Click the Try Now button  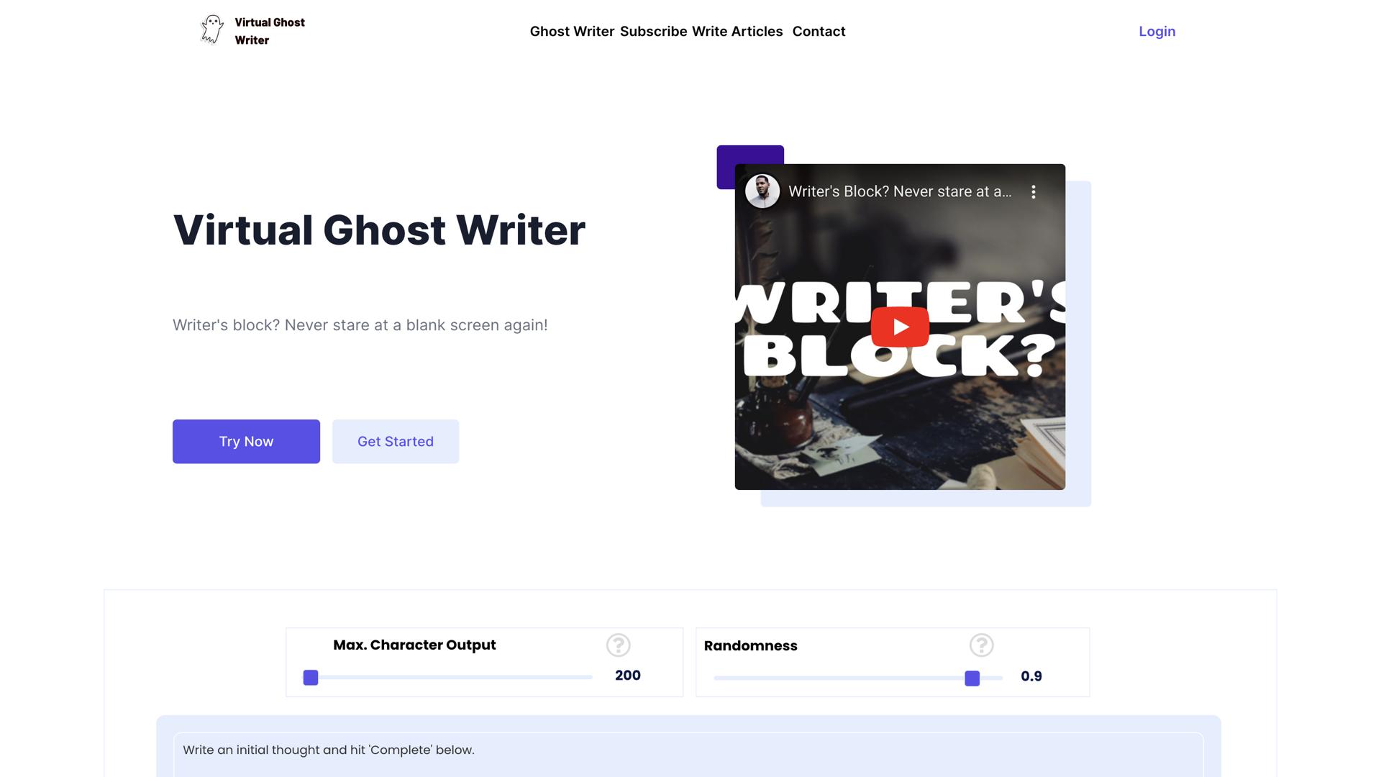(246, 441)
